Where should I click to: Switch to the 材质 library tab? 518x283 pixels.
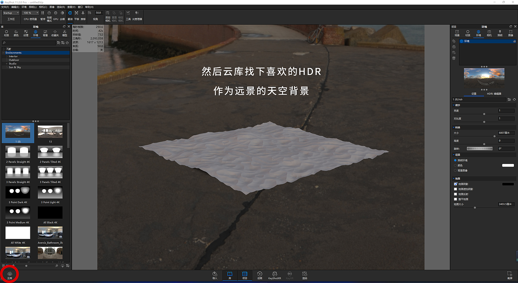6,33
